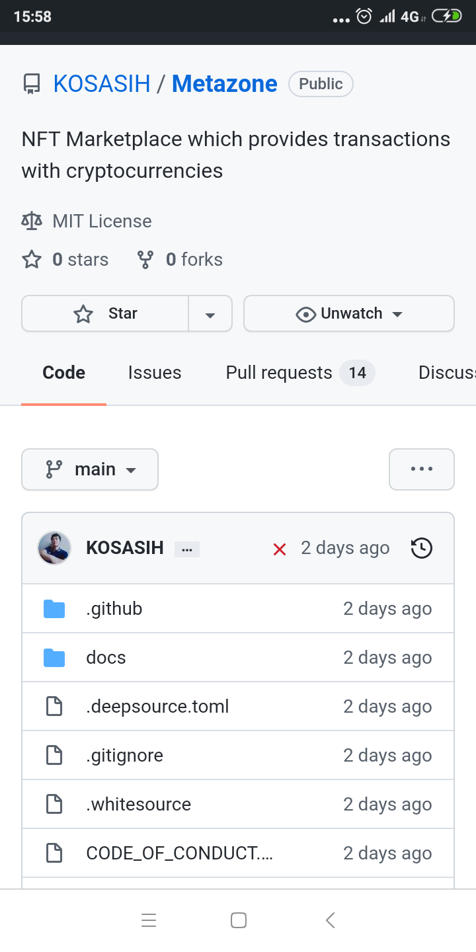Open the .whitesource file

138,805
